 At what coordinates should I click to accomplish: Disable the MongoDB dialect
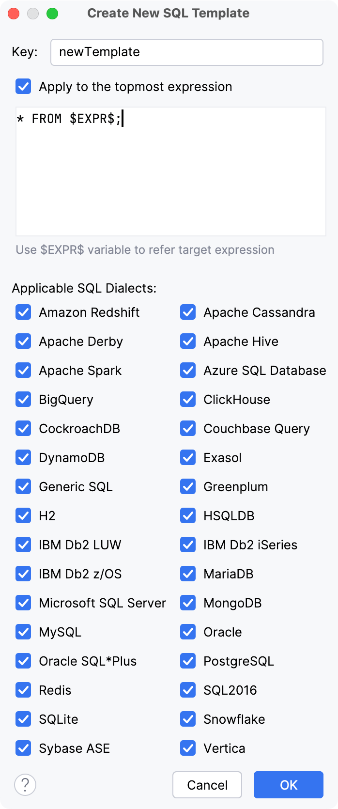(187, 603)
